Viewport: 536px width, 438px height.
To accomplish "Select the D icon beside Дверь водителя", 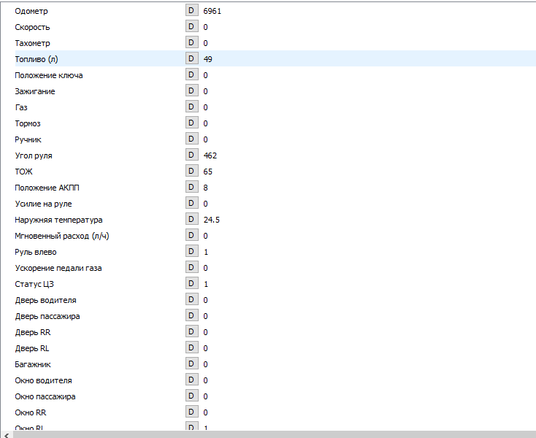I will pyautogui.click(x=191, y=300).
